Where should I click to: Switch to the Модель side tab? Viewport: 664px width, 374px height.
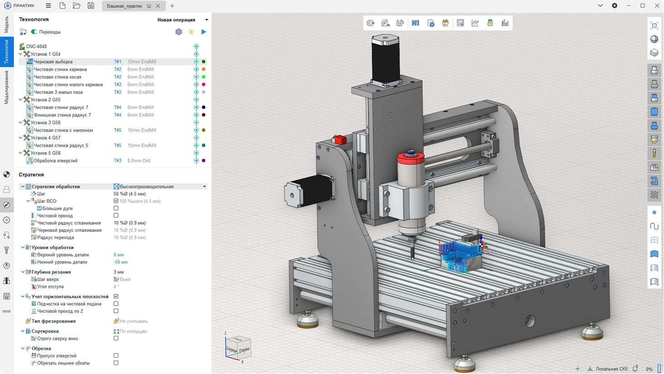coord(6,25)
